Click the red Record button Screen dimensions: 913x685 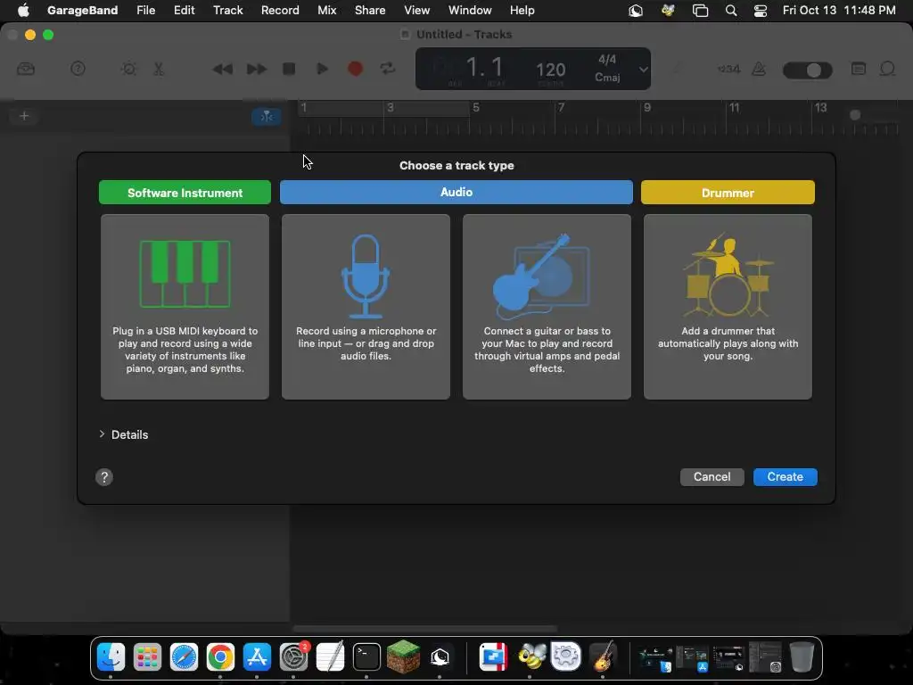[x=355, y=69]
